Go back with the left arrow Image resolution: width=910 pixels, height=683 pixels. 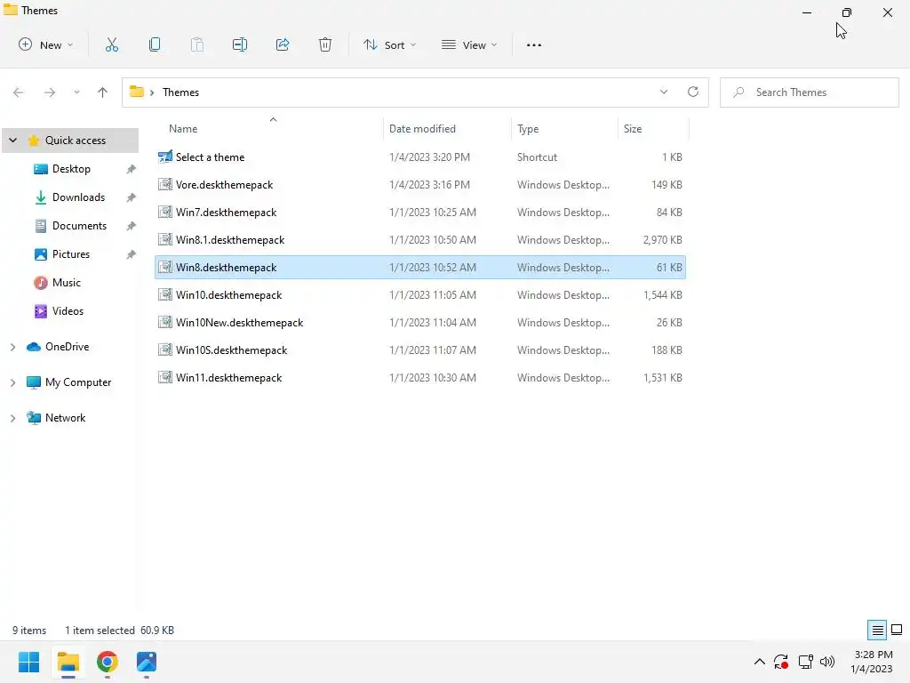pyautogui.click(x=19, y=92)
